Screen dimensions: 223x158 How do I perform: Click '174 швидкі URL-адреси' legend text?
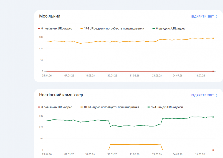coord(167,107)
